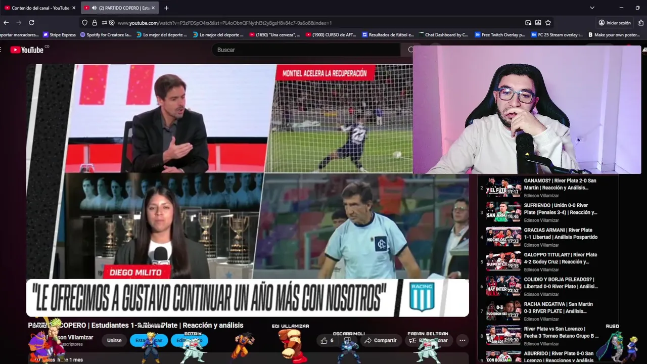Open 'RACHA NEGATIVA | San Martin 0-3' video
Viewport: 647px width, 364px height.
[560, 308]
